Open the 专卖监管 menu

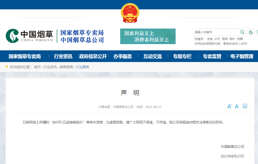pyautogui.click(x=212, y=56)
